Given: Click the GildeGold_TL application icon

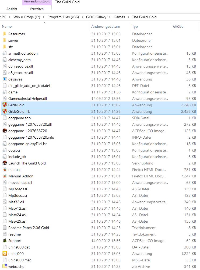Looking at the screenshot, I should [5, 111].
